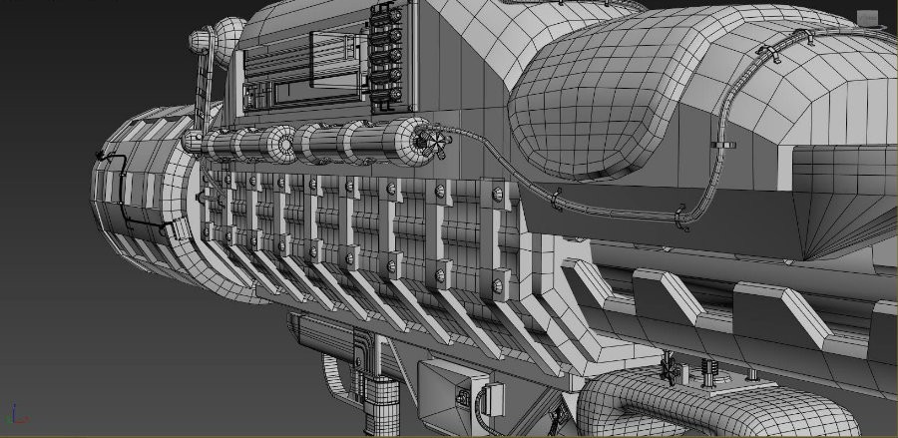The width and height of the screenshot is (898, 438).
Task: Click the XYZ axis tripod gizmo
Action: pyautogui.click(x=16, y=415)
